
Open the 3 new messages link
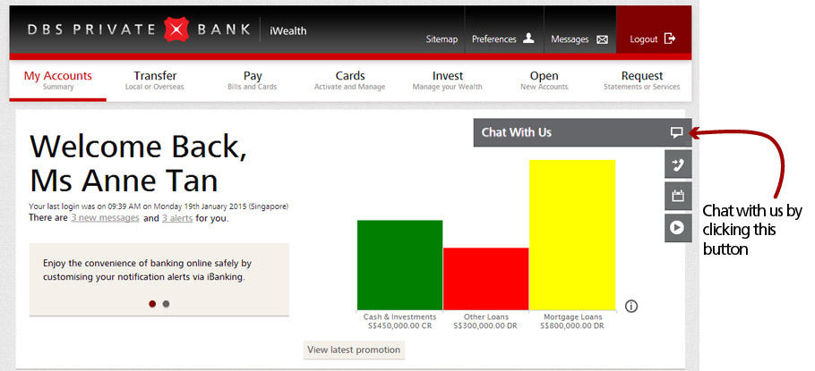[105, 218]
